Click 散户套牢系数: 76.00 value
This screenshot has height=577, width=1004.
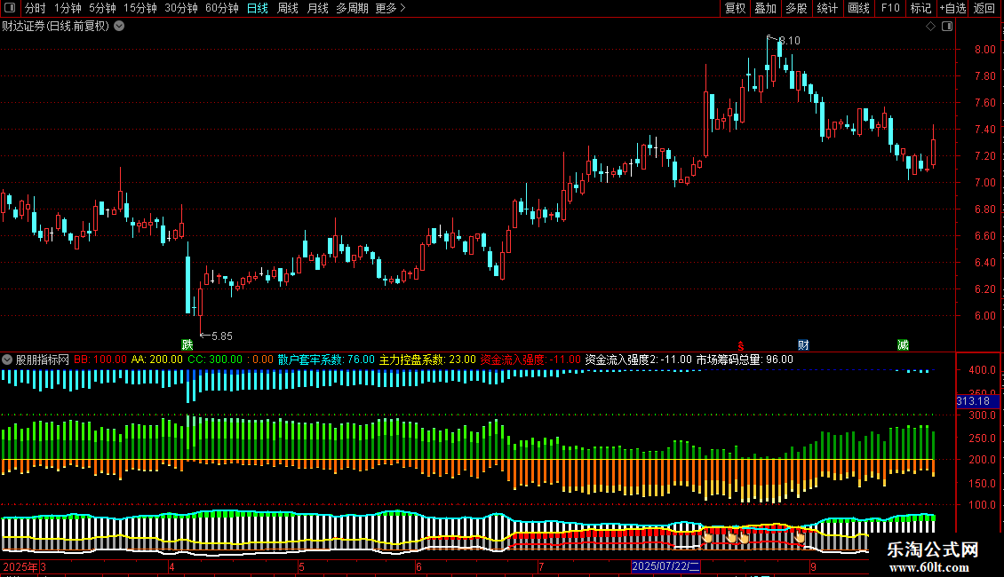coord(326,360)
